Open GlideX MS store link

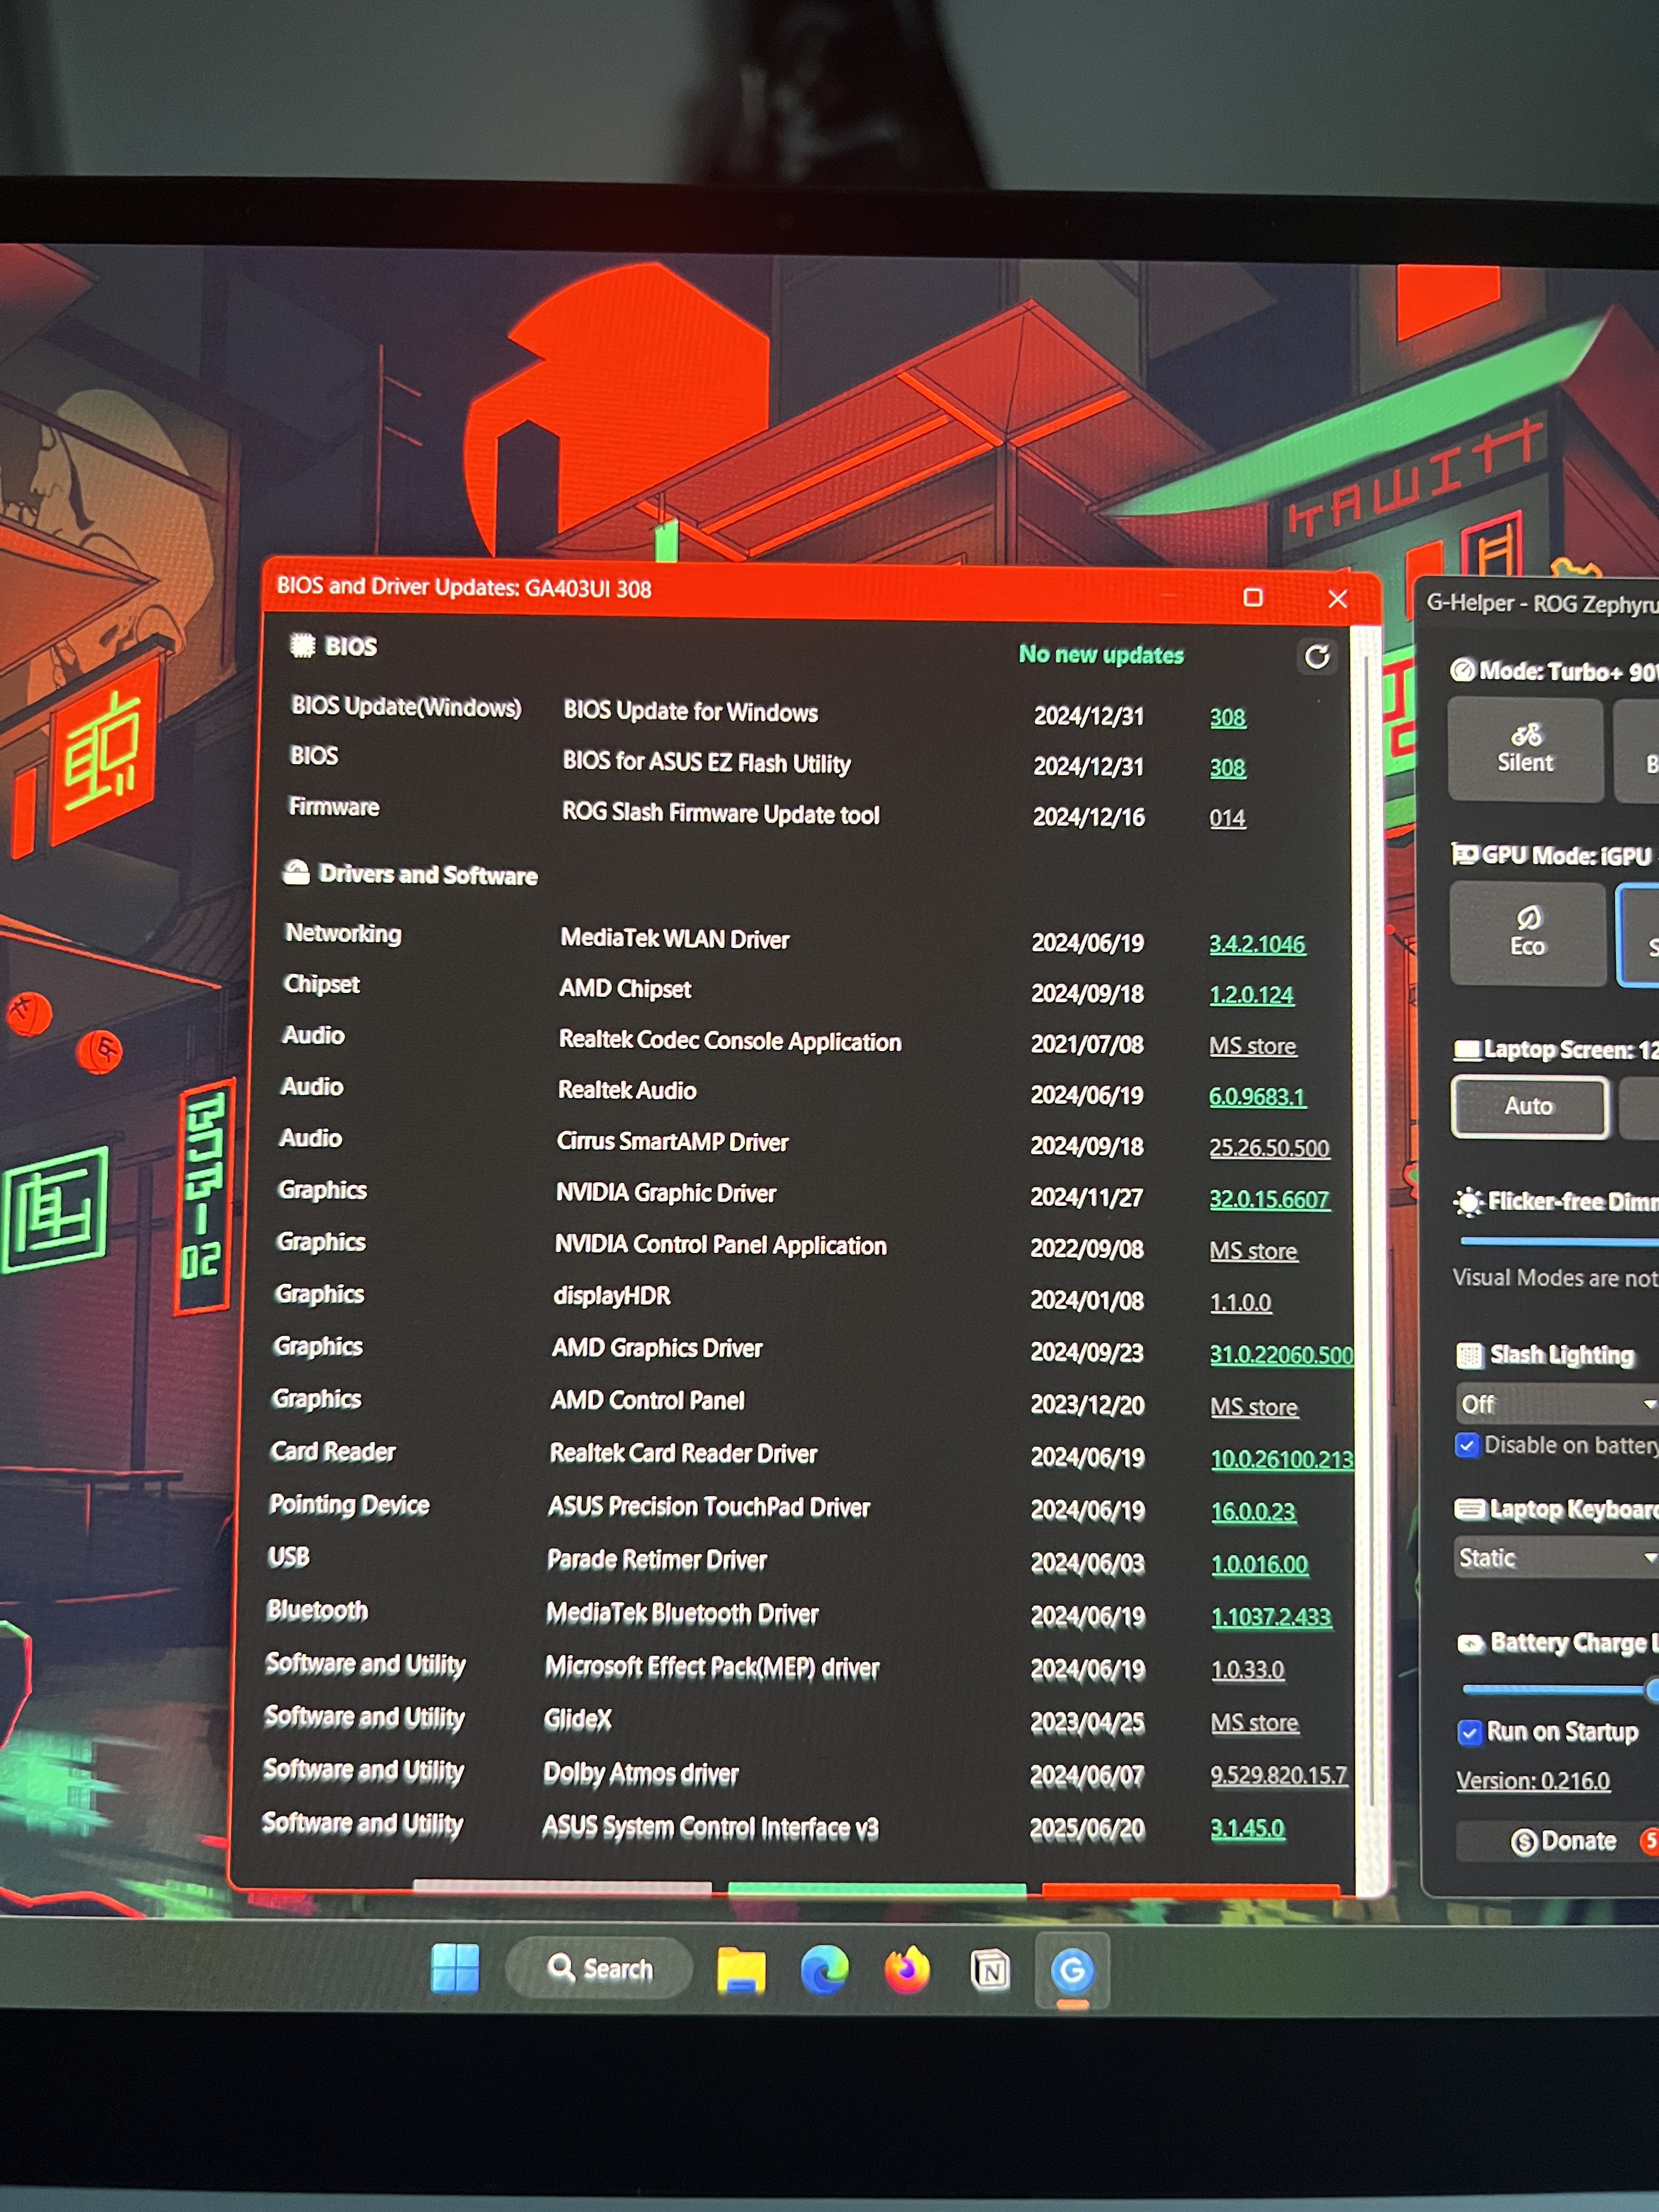click(x=1254, y=1723)
